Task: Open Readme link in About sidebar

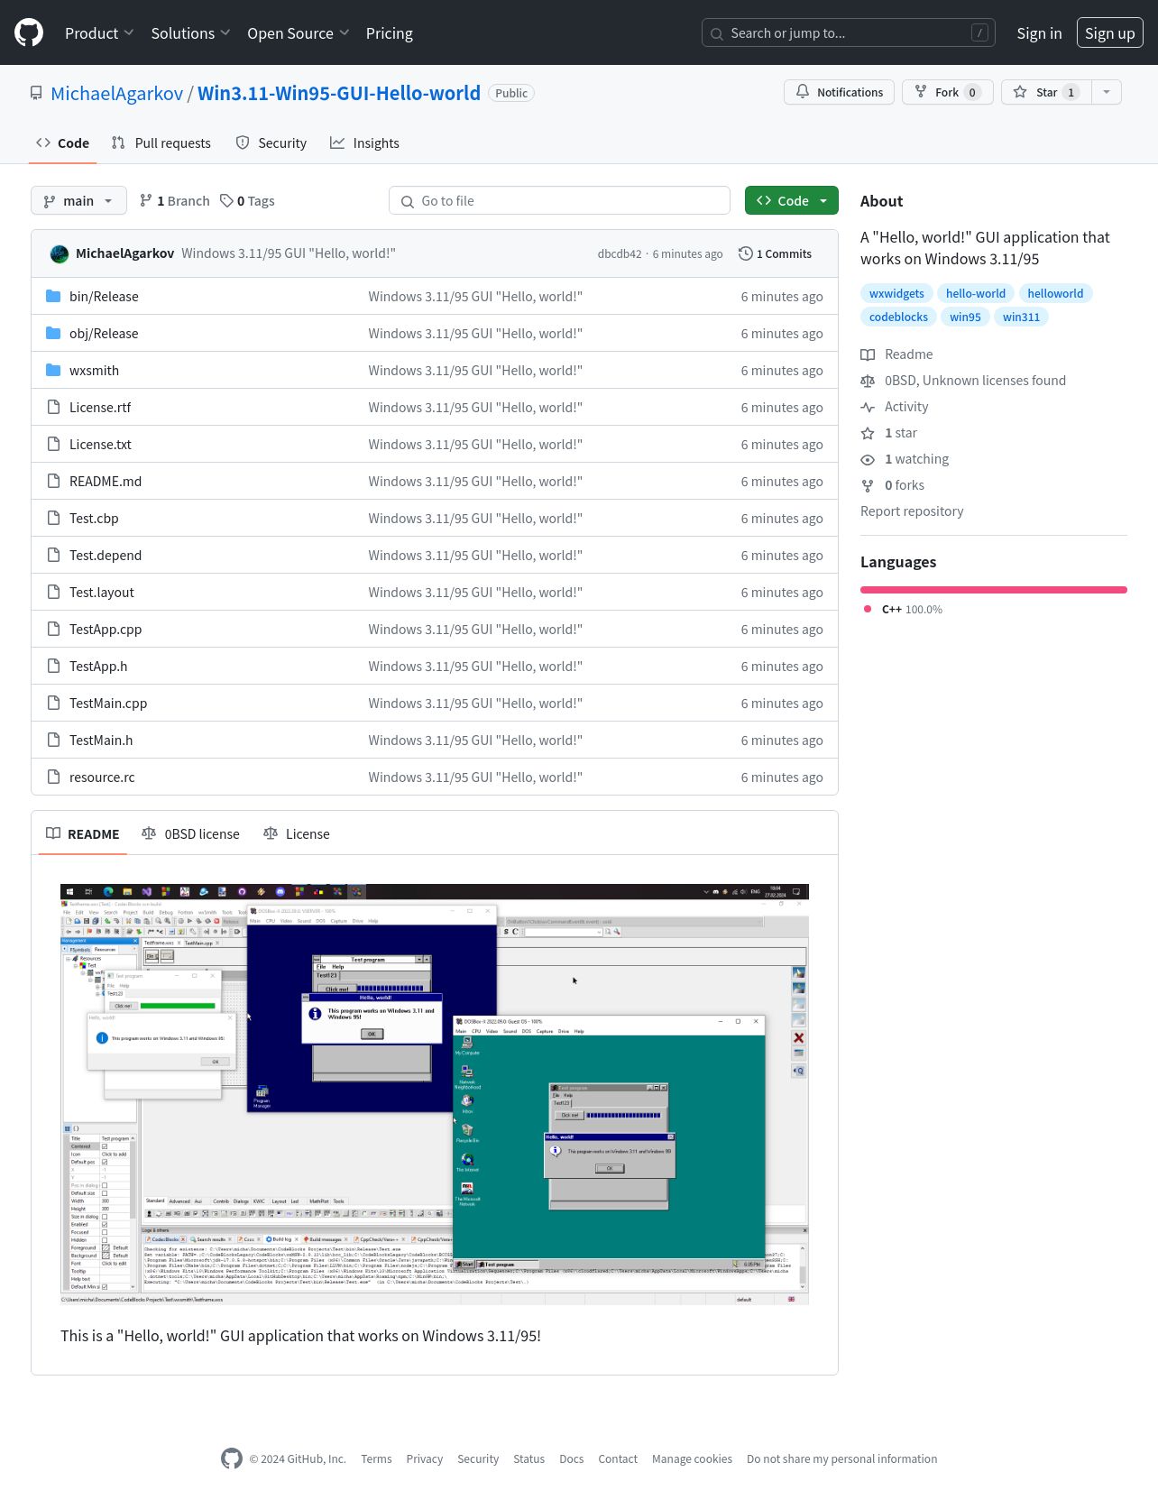Action: click(896, 354)
